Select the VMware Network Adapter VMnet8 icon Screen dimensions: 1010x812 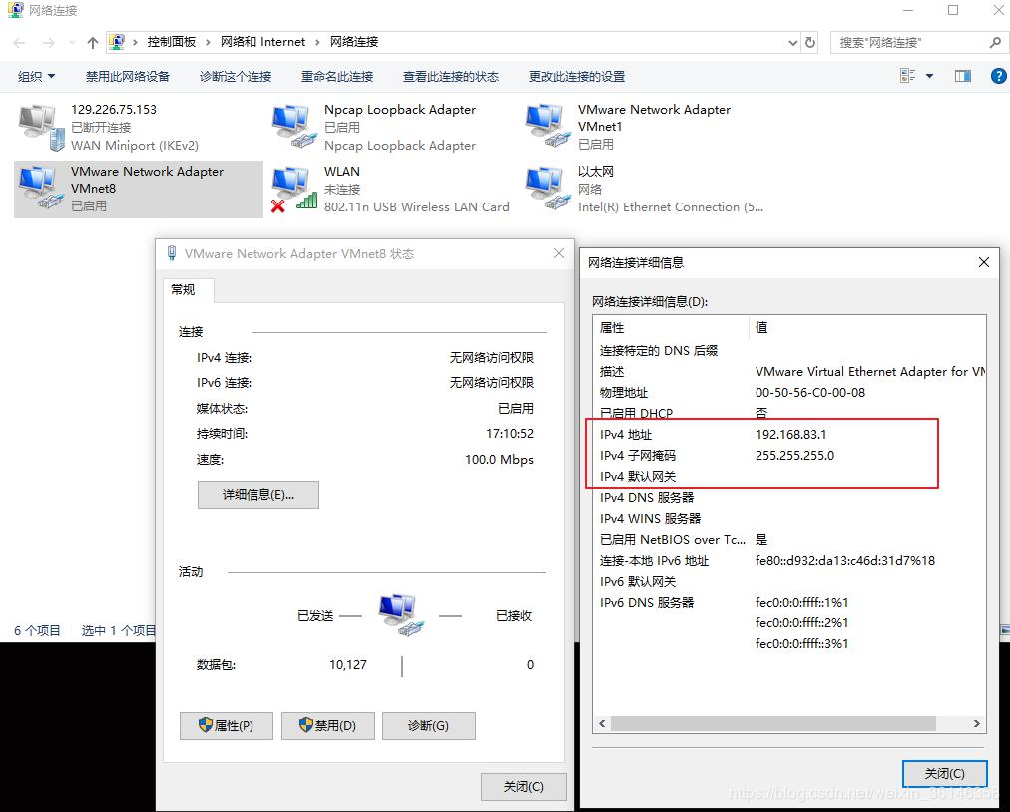[42, 189]
